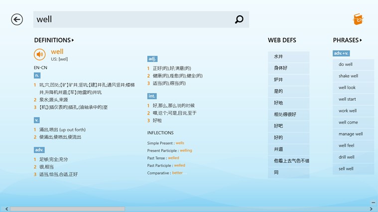This screenshot has width=378, height=212.
Task: Click the left scrollbar arrow
Action: (3, 209)
